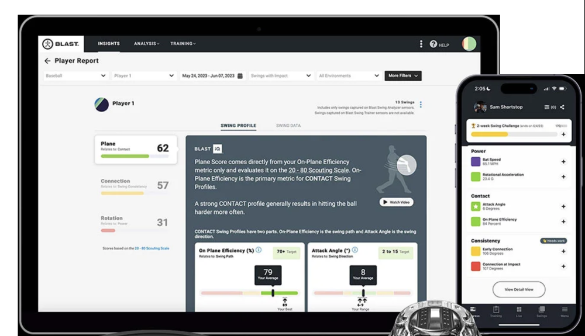Tap the share icon on phone
The width and height of the screenshot is (585, 336).
point(562,107)
